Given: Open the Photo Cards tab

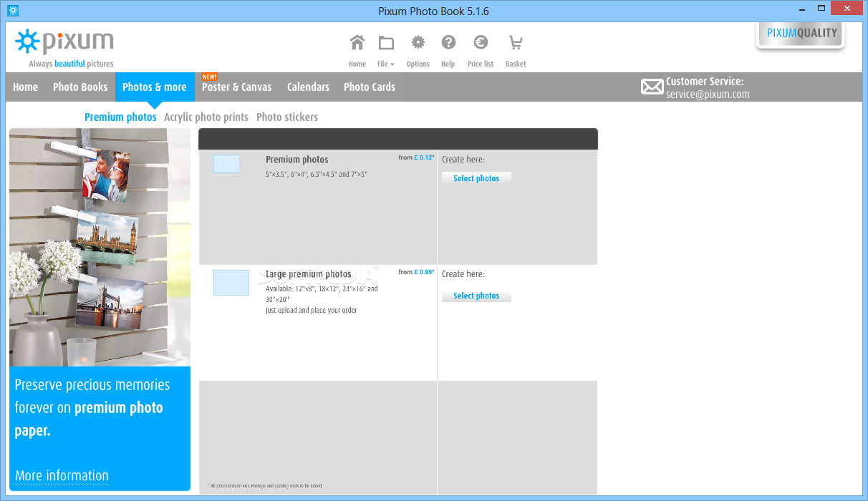Looking at the screenshot, I should point(370,87).
